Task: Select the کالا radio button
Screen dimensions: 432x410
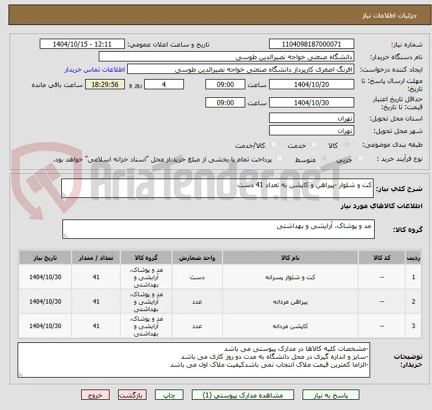Action: [x=347, y=144]
